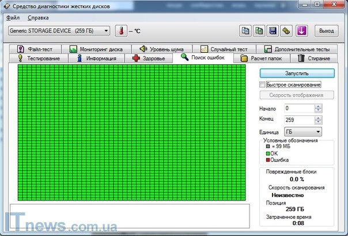
Task: Open the Здоровье tab with red cross
Action: point(149,58)
